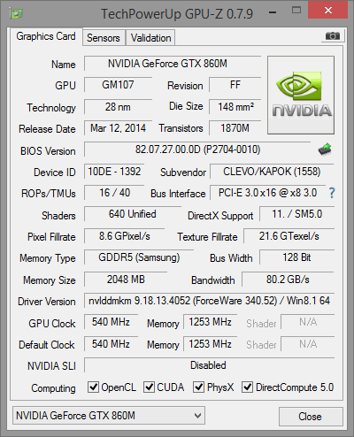Toggle the OpenCL checkbox
The height and width of the screenshot is (437, 354).
click(x=93, y=387)
